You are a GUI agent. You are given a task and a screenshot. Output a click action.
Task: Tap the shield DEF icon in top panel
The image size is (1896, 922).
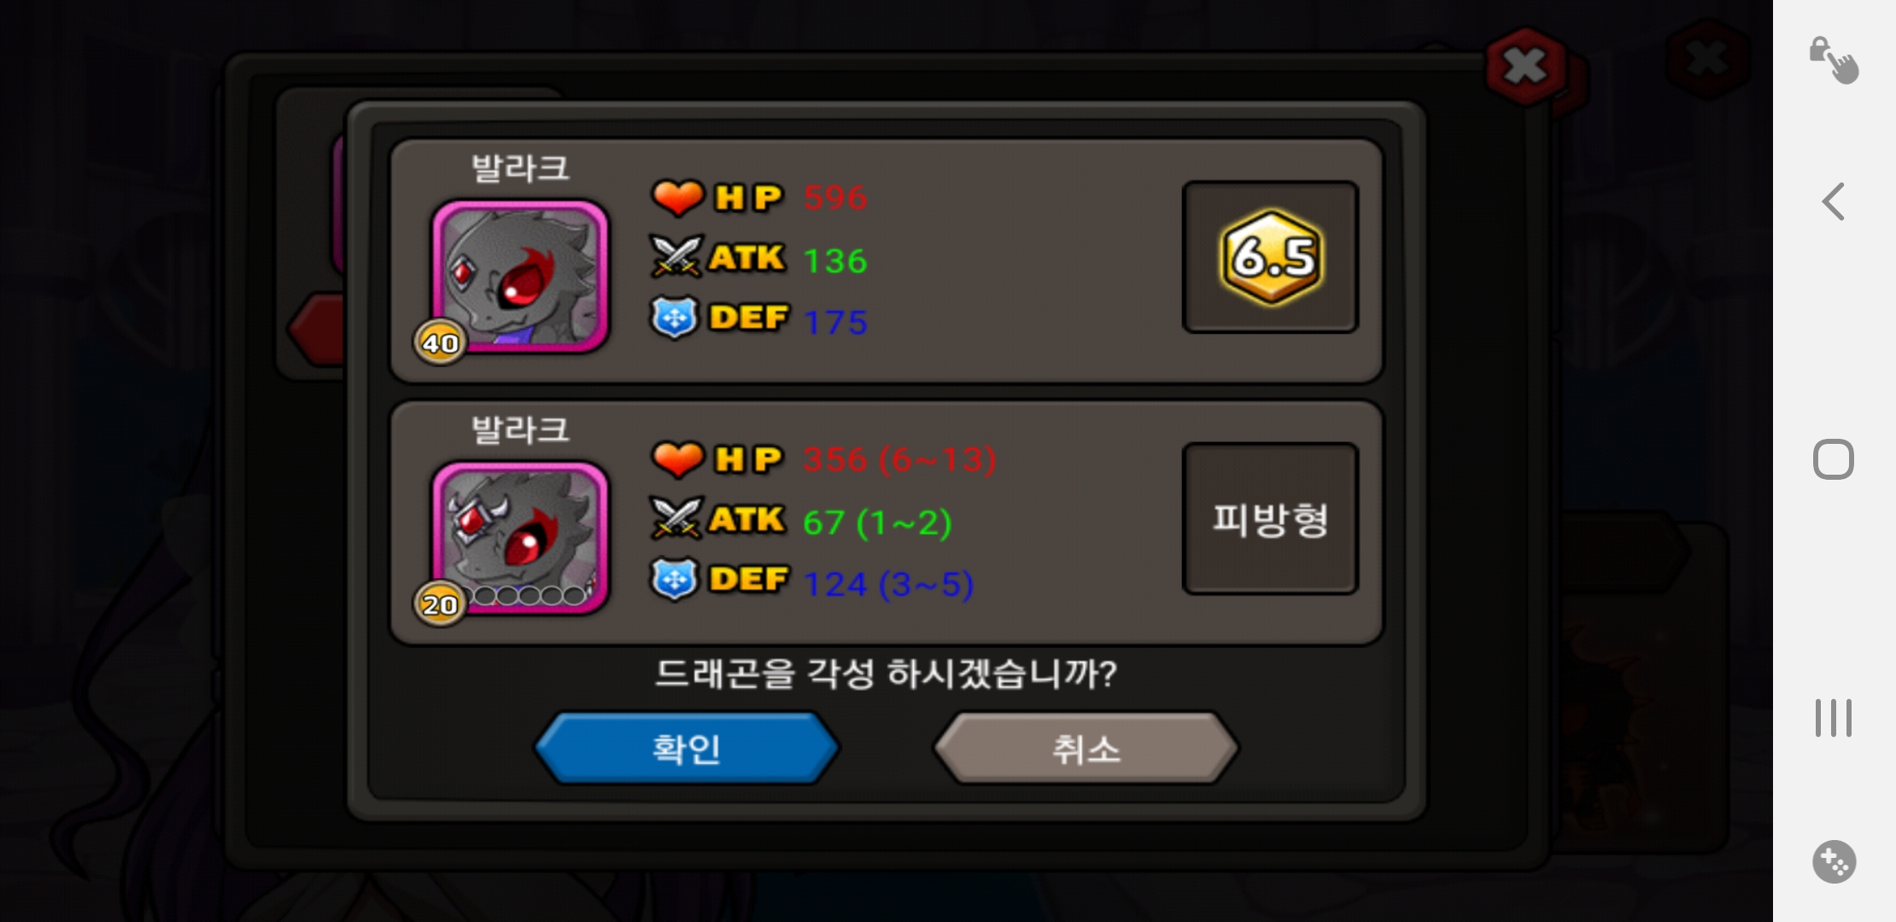click(675, 318)
